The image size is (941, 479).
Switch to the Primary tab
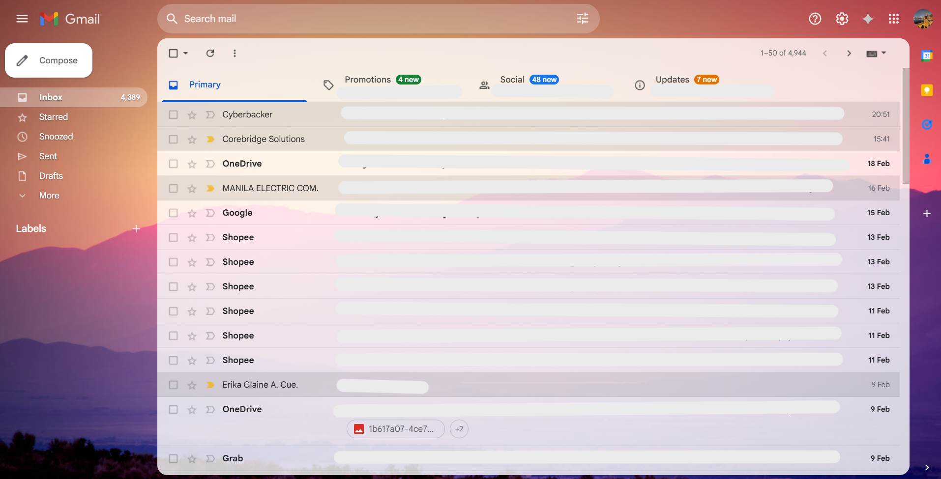[x=235, y=85]
